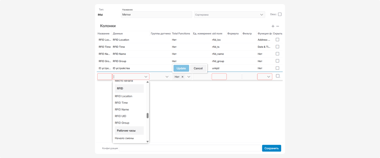Click the 'rfid_name' cell
The width and height of the screenshot is (380, 158).
(218, 54)
